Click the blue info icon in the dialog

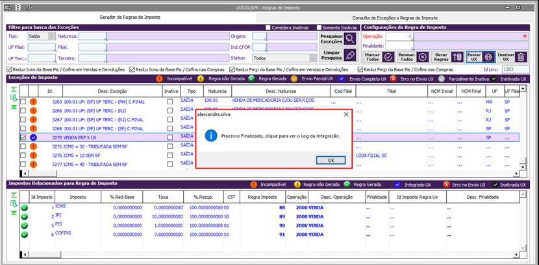point(210,136)
